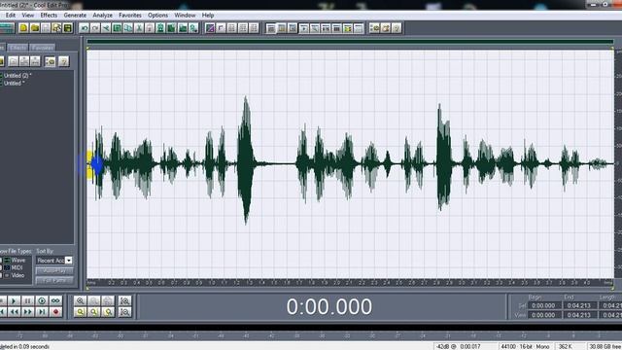
Task: Click the circled Play to End button
Action: (x=42, y=300)
